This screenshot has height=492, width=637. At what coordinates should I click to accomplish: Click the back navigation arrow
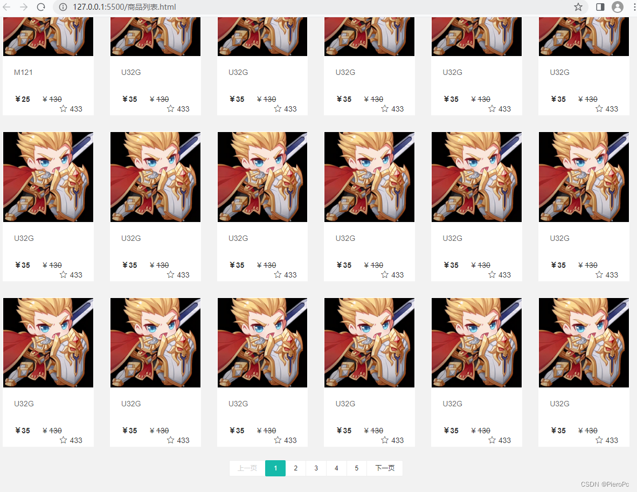7,7
